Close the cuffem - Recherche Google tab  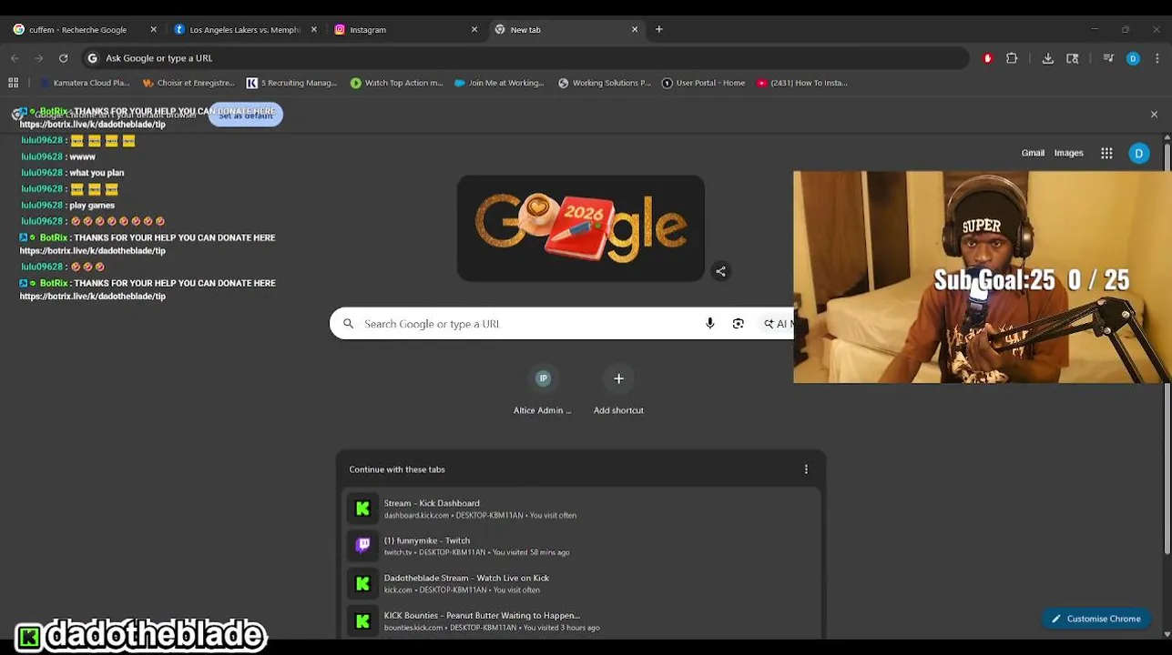pos(153,30)
